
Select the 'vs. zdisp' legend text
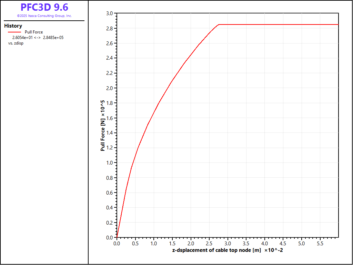(x=16, y=43)
